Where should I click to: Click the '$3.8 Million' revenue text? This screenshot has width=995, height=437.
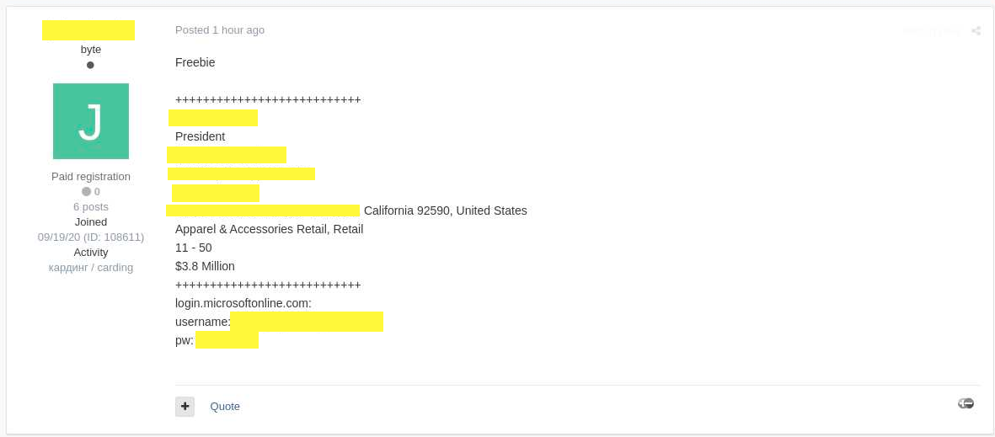pos(205,266)
